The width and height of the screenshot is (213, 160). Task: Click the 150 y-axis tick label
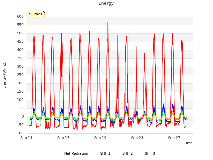pos(20,92)
